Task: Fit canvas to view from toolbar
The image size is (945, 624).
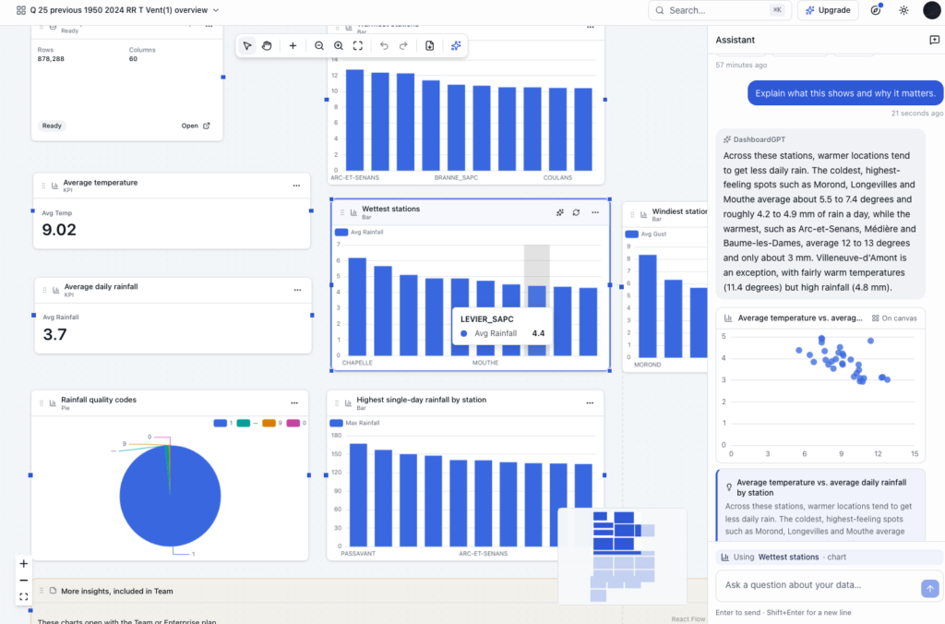Action: 358,46
